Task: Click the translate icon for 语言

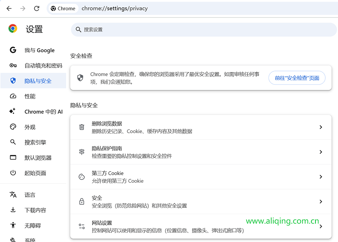Action: 13,195
